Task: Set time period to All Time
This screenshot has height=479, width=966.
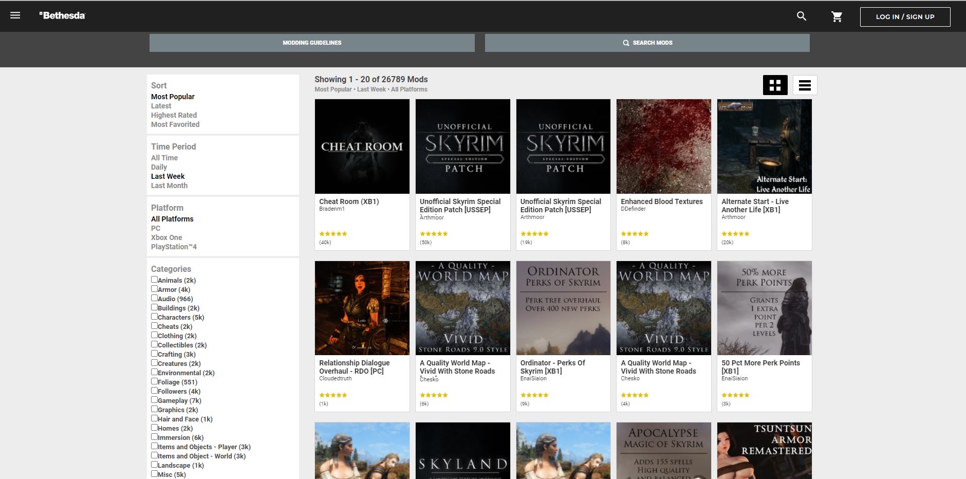Action: 164,158
